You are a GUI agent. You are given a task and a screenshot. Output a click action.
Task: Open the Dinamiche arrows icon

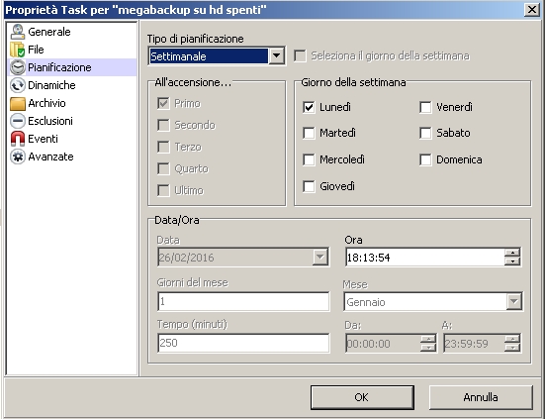coord(18,85)
